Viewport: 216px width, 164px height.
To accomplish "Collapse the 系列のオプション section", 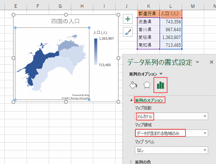I will tap(131, 100).
